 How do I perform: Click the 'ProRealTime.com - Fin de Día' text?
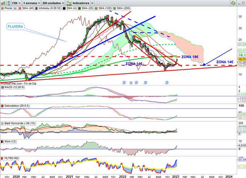pos(18,84)
